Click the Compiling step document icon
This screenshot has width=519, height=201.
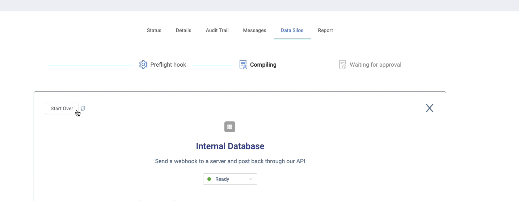pos(243,65)
